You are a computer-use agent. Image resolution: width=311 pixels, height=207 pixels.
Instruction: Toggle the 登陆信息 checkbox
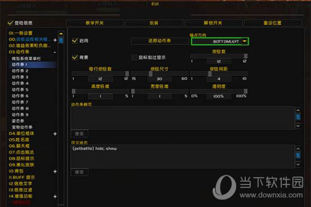pos(10,23)
